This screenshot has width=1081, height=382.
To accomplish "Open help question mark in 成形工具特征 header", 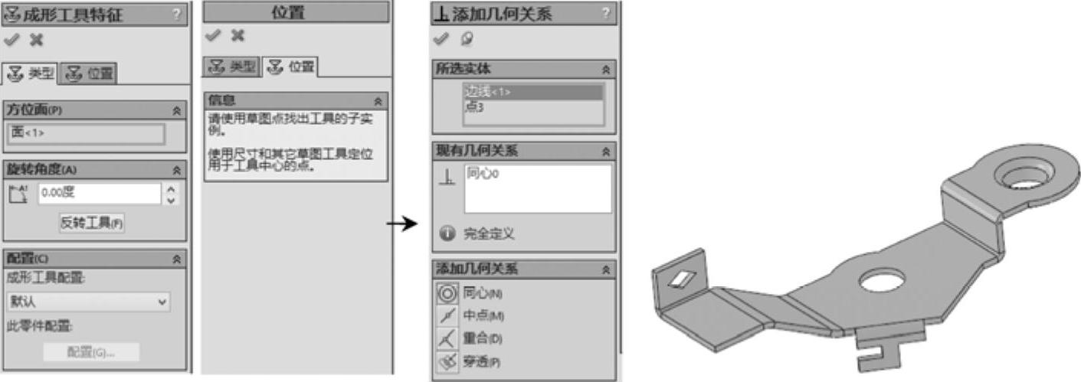I will click(x=177, y=14).
